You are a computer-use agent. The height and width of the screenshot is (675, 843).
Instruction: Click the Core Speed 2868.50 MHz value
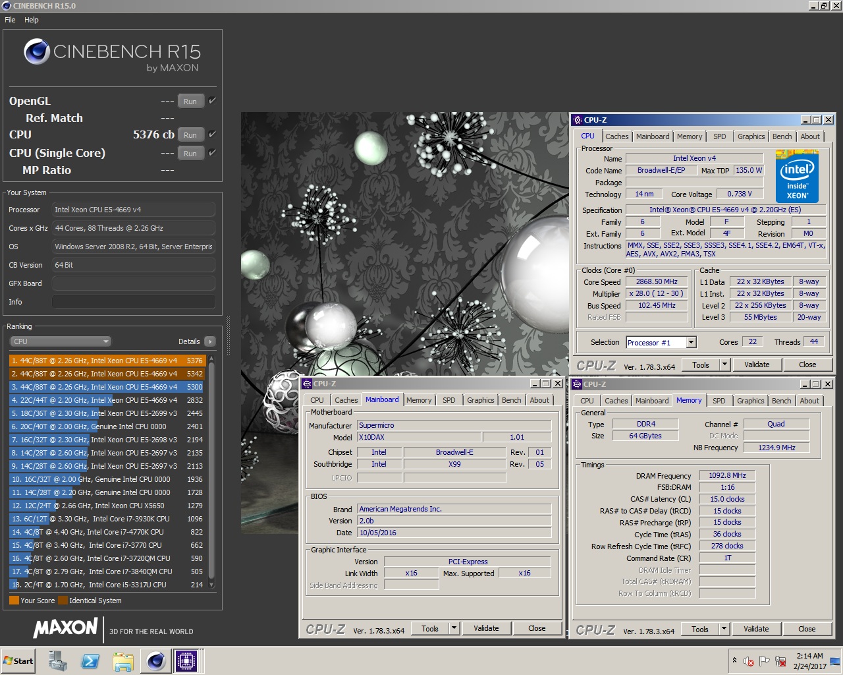657,281
